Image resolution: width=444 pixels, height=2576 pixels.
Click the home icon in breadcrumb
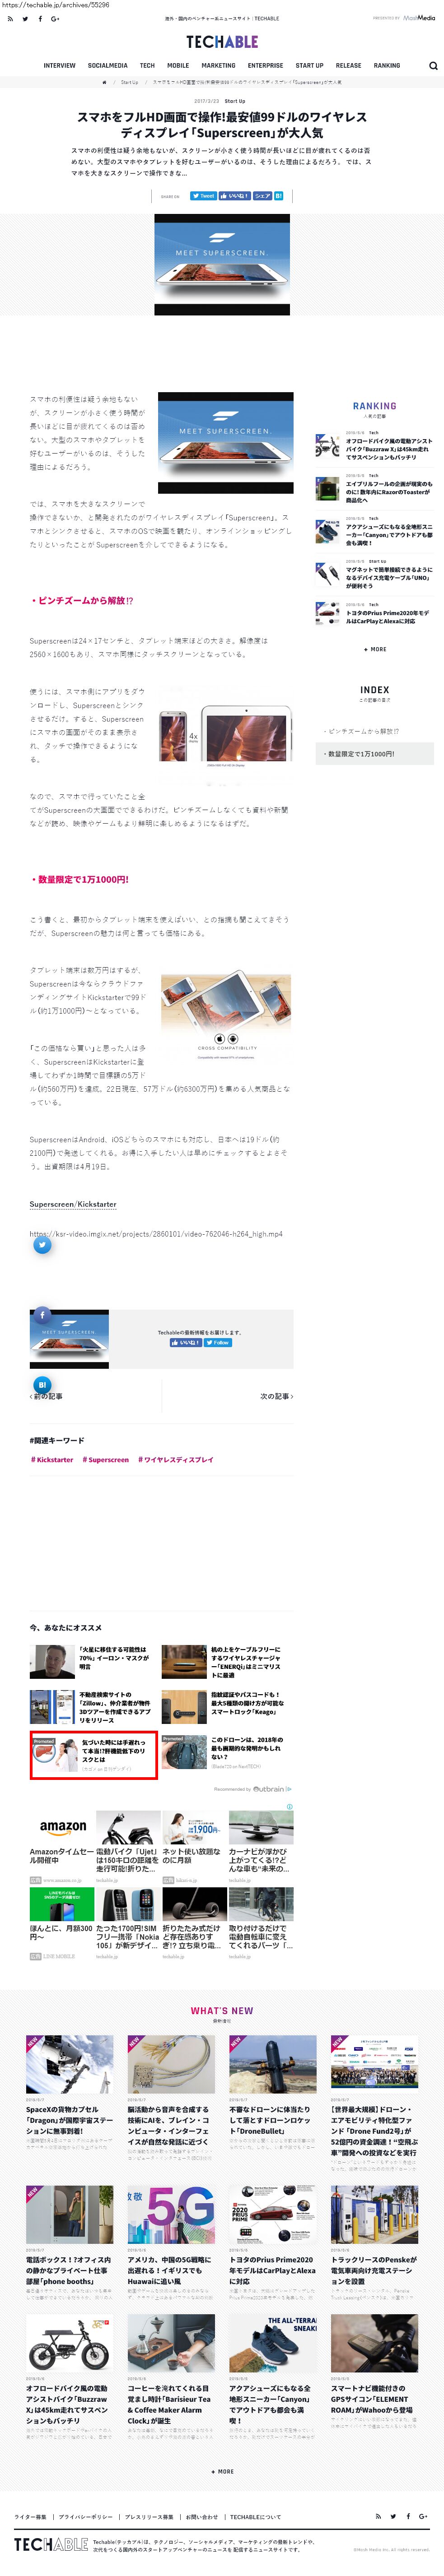pyautogui.click(x=105, y=82)
